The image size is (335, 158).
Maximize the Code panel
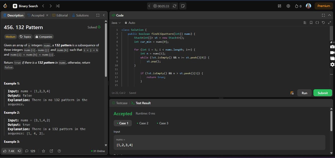click(323, 15)
